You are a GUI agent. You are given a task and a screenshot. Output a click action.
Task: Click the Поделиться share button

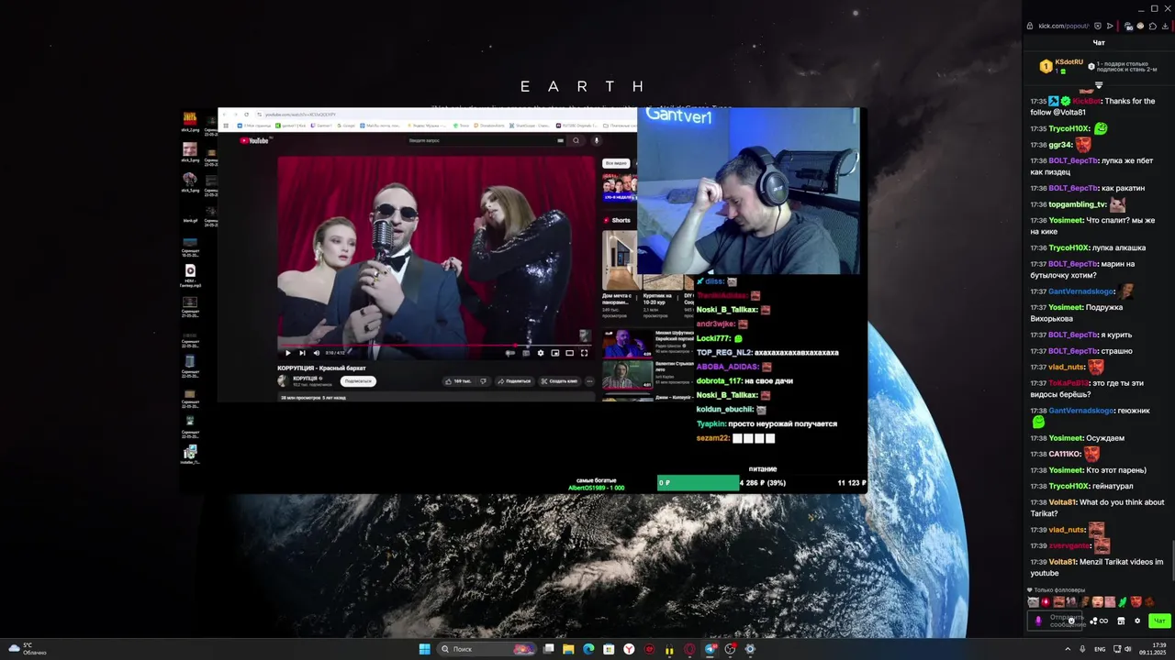515,380
